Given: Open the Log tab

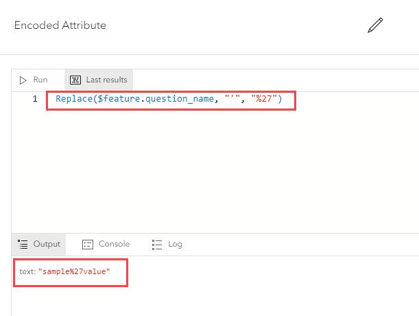Looking at the screenshot, I should pos(174,244).
